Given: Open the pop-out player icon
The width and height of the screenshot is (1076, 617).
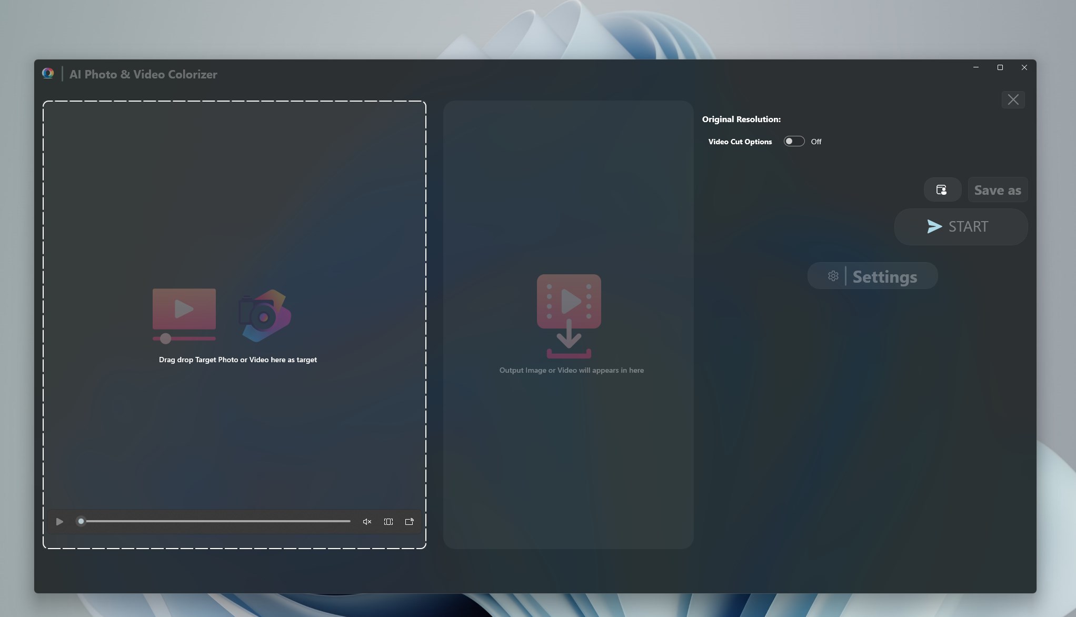Looking at the screenshot, I should [x=410, y=522].
